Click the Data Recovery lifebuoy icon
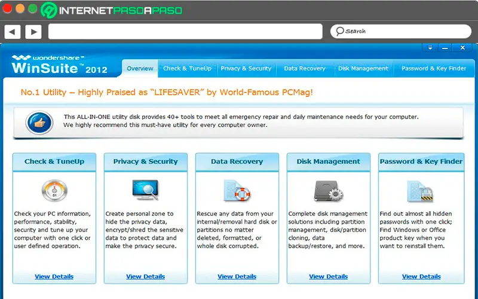 point(237,191)
